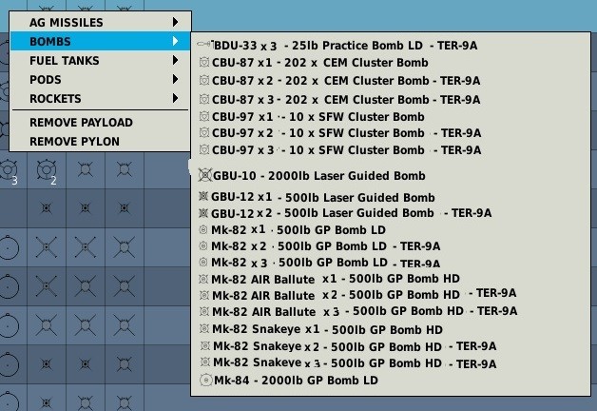Expand arrow next to BOMBS
The width and height of the screenshot is (597, 411).
(175, 41)
